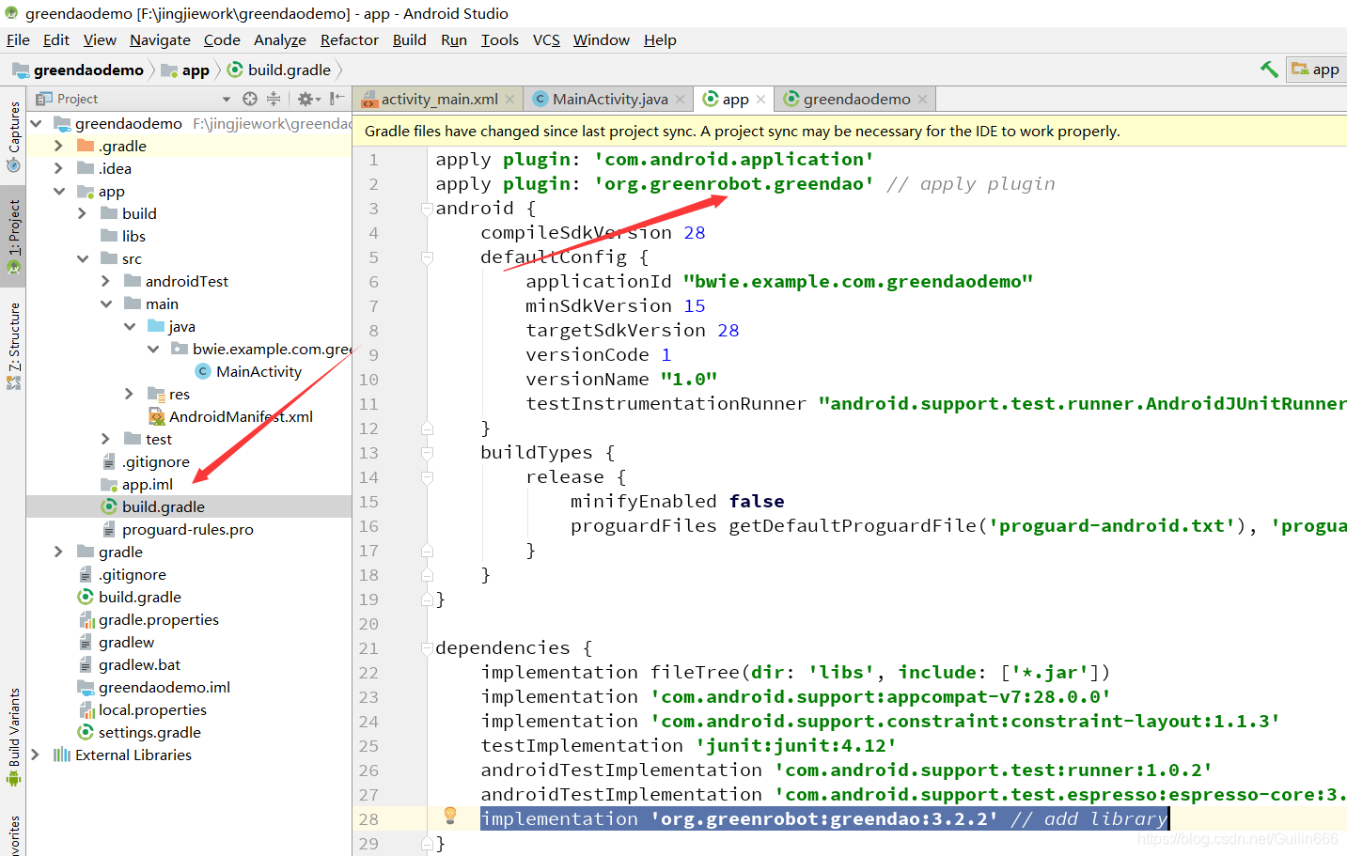
Task: Open the Analyze menu
Action: (280, 39)
